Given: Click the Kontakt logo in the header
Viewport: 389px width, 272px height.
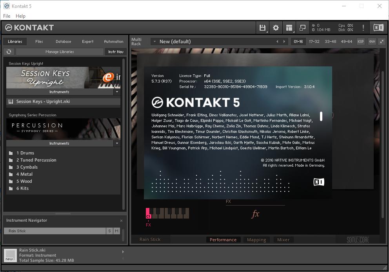Looking at the screenshot, I should 29,28.
